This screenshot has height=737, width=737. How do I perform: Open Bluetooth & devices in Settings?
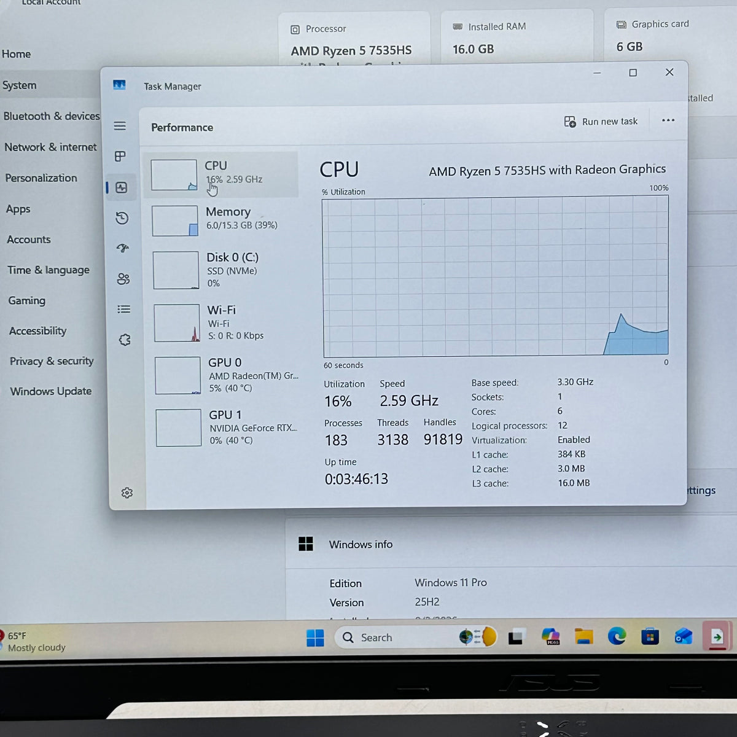tap(52, 116)
